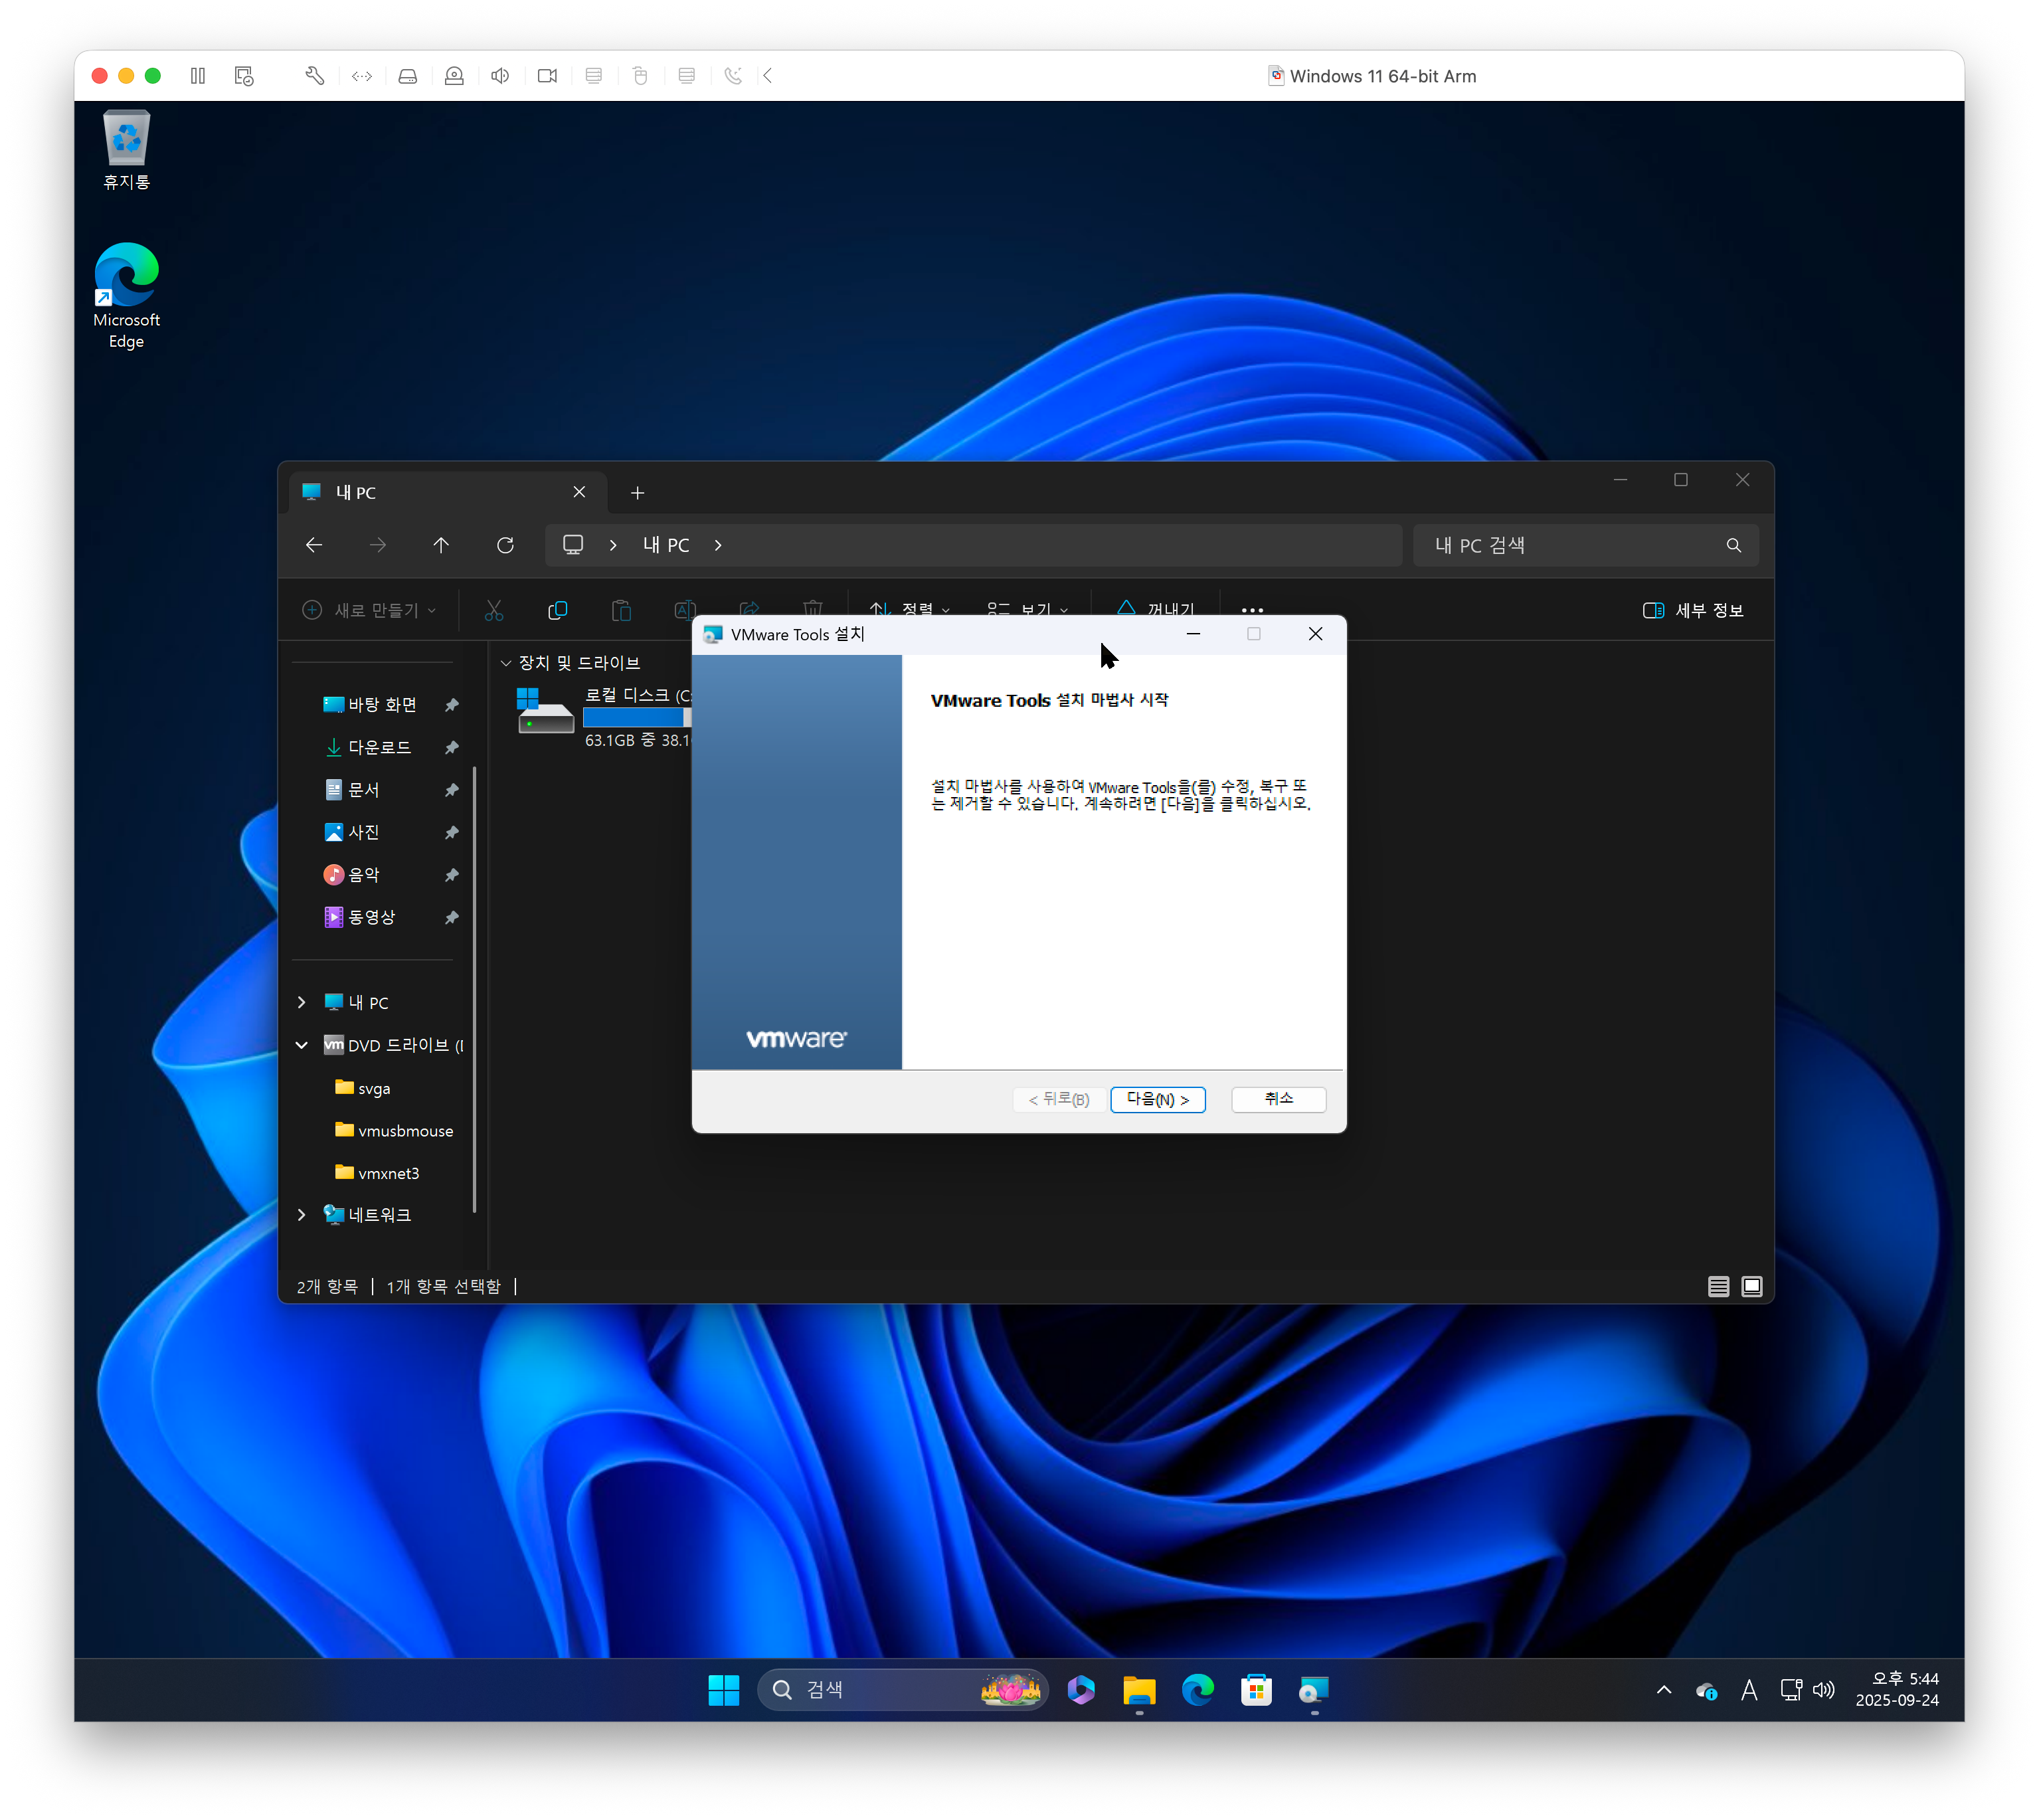Collapse the DVD 드라이브 tree node
The width and height of the screenshot is (2039, 1820).
point(302,1046)
